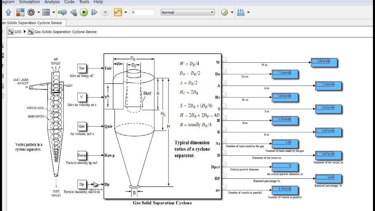Screen dimensions: 375x211
Task: Select the Gas Solid Separation Cyclone subsystem block
Action: 163,126
